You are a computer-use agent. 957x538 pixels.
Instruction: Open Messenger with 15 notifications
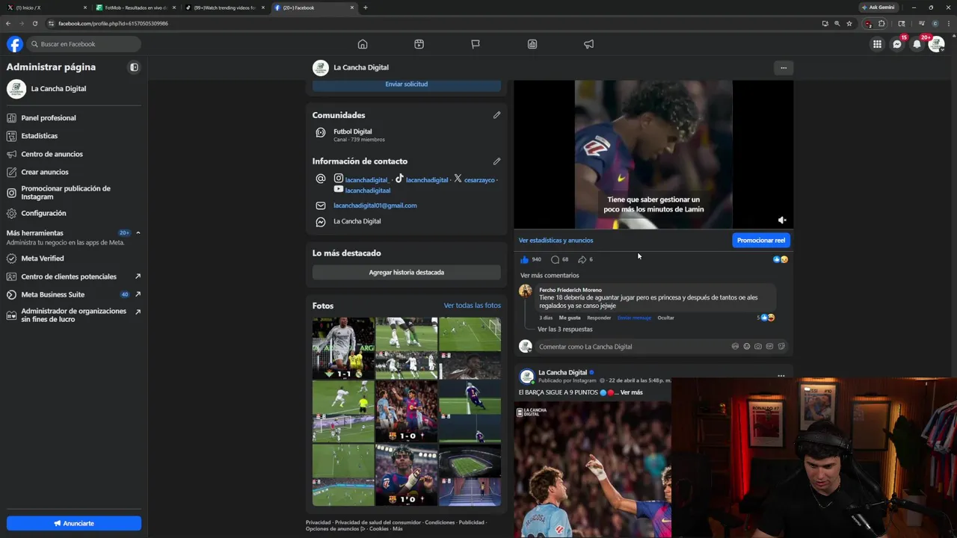tap(897, 44)
